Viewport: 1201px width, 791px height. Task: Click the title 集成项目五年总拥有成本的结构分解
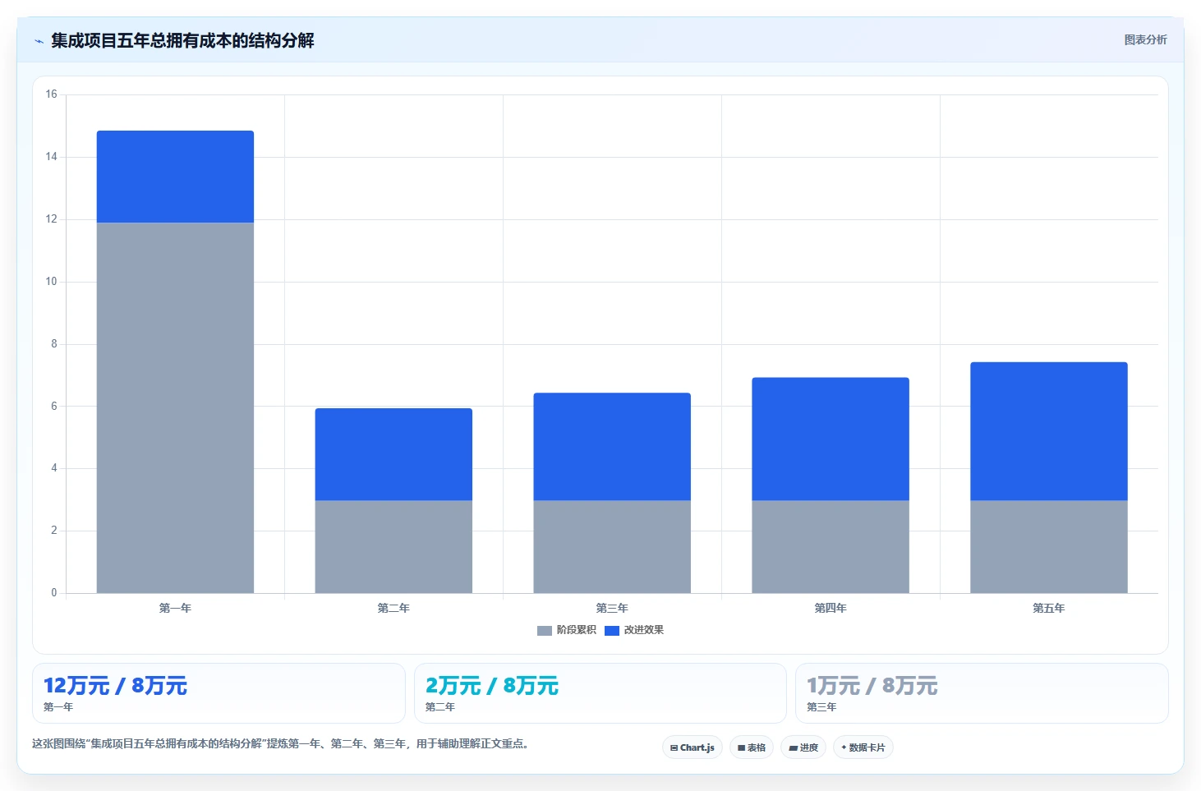point(182,40)
